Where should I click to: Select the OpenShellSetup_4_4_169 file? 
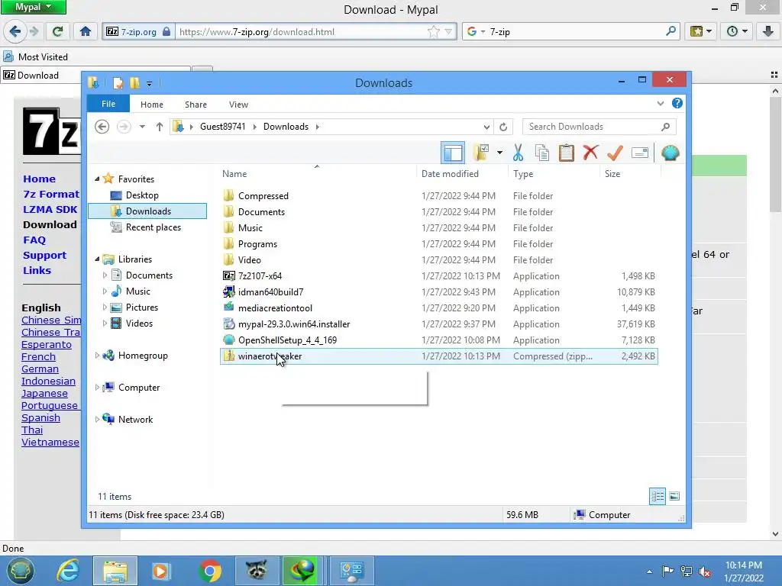pyautogui.click(x=287, y=340)
